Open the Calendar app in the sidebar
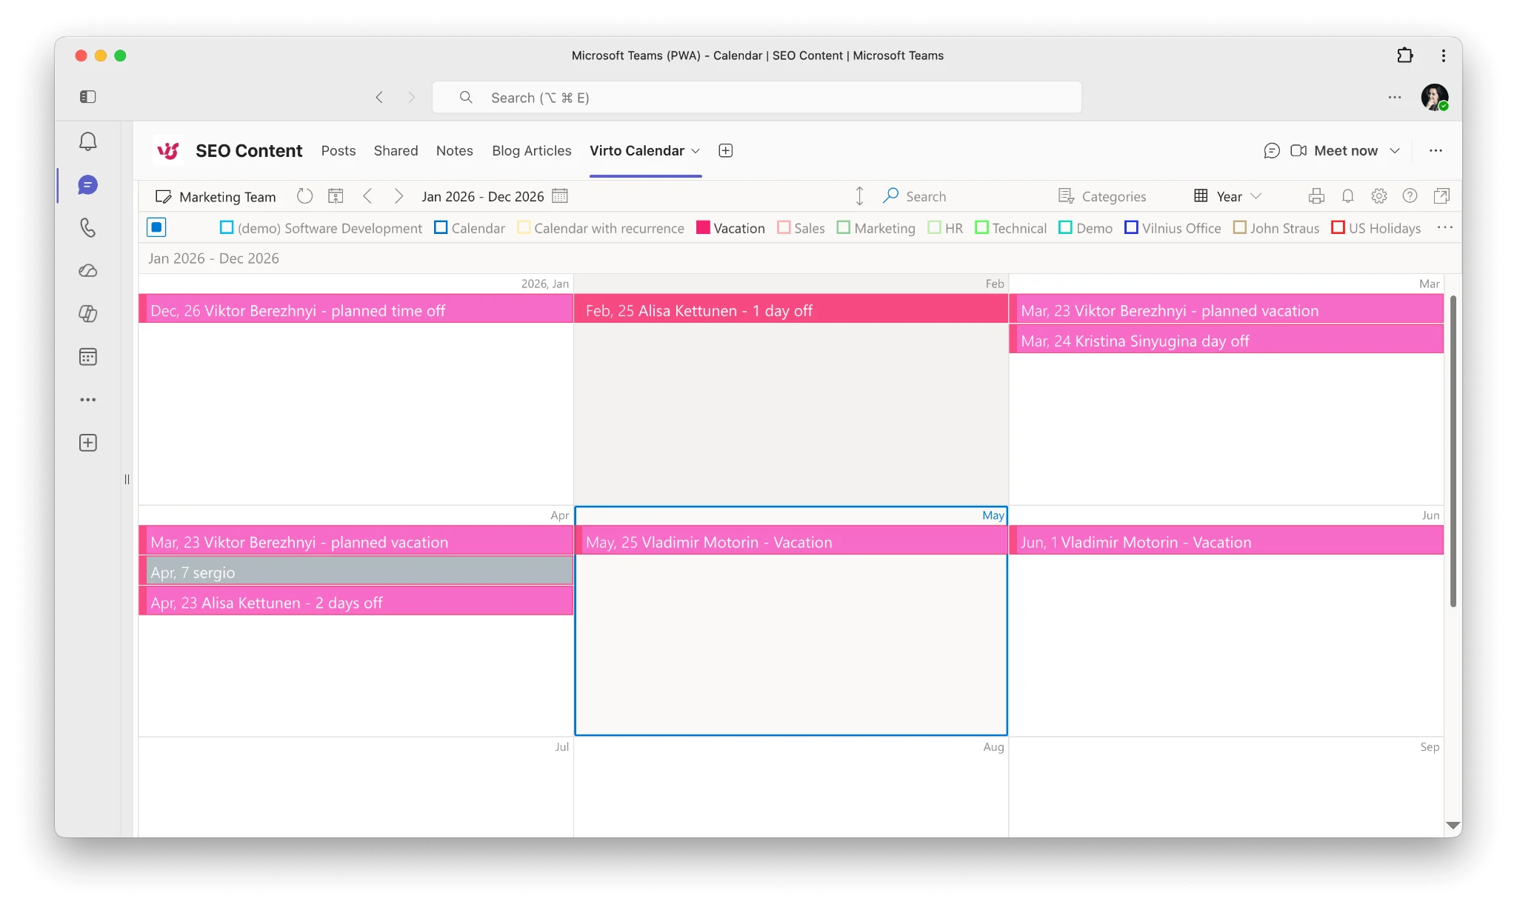This screenshot has height=910, width=1517. pyautogui.click(x=88, y=357)
